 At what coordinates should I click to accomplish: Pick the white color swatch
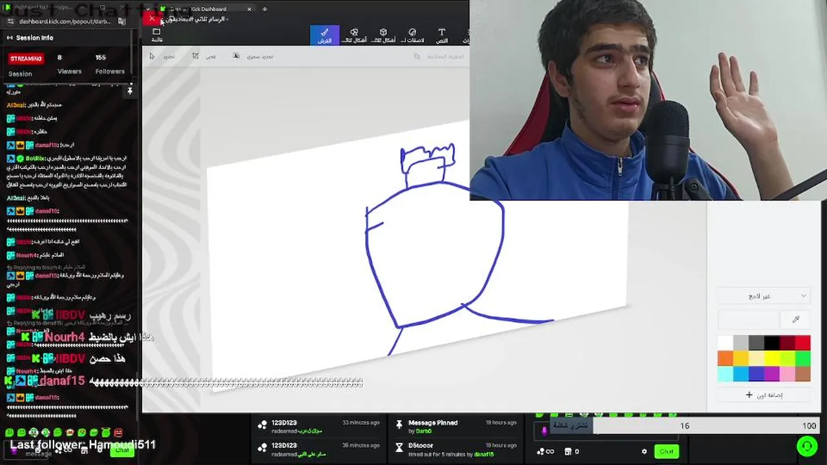tap(725, 342)
